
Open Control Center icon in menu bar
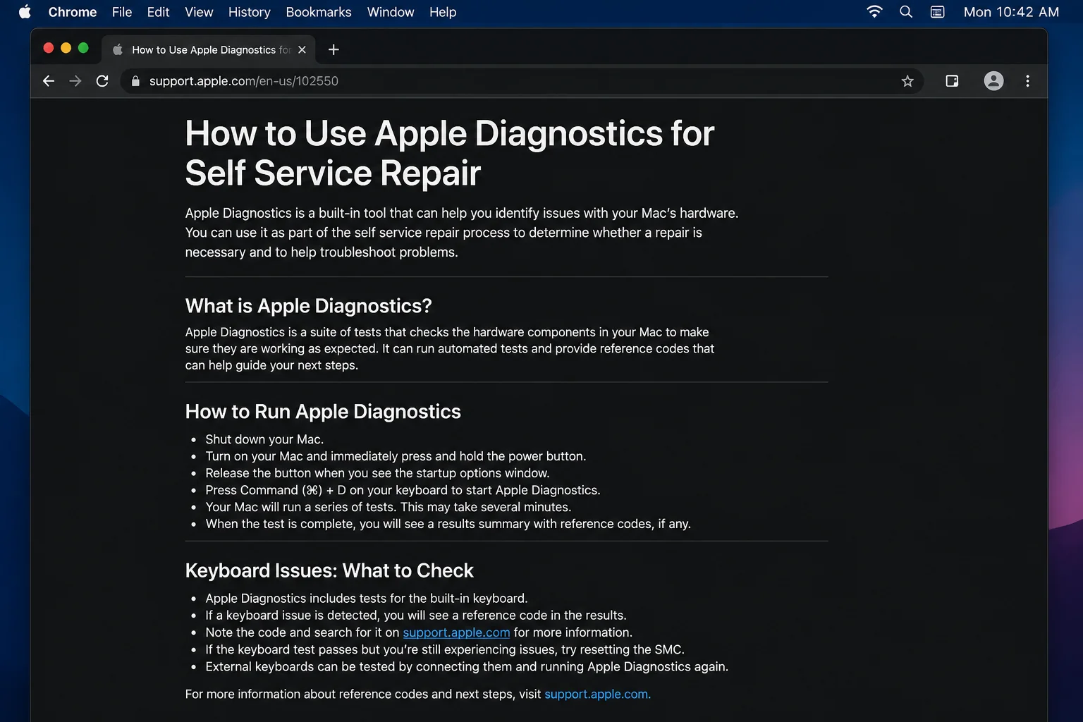click(937, 12)
